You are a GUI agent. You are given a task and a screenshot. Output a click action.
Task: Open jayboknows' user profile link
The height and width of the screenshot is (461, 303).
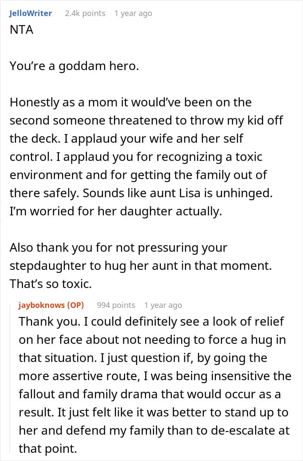42,305
